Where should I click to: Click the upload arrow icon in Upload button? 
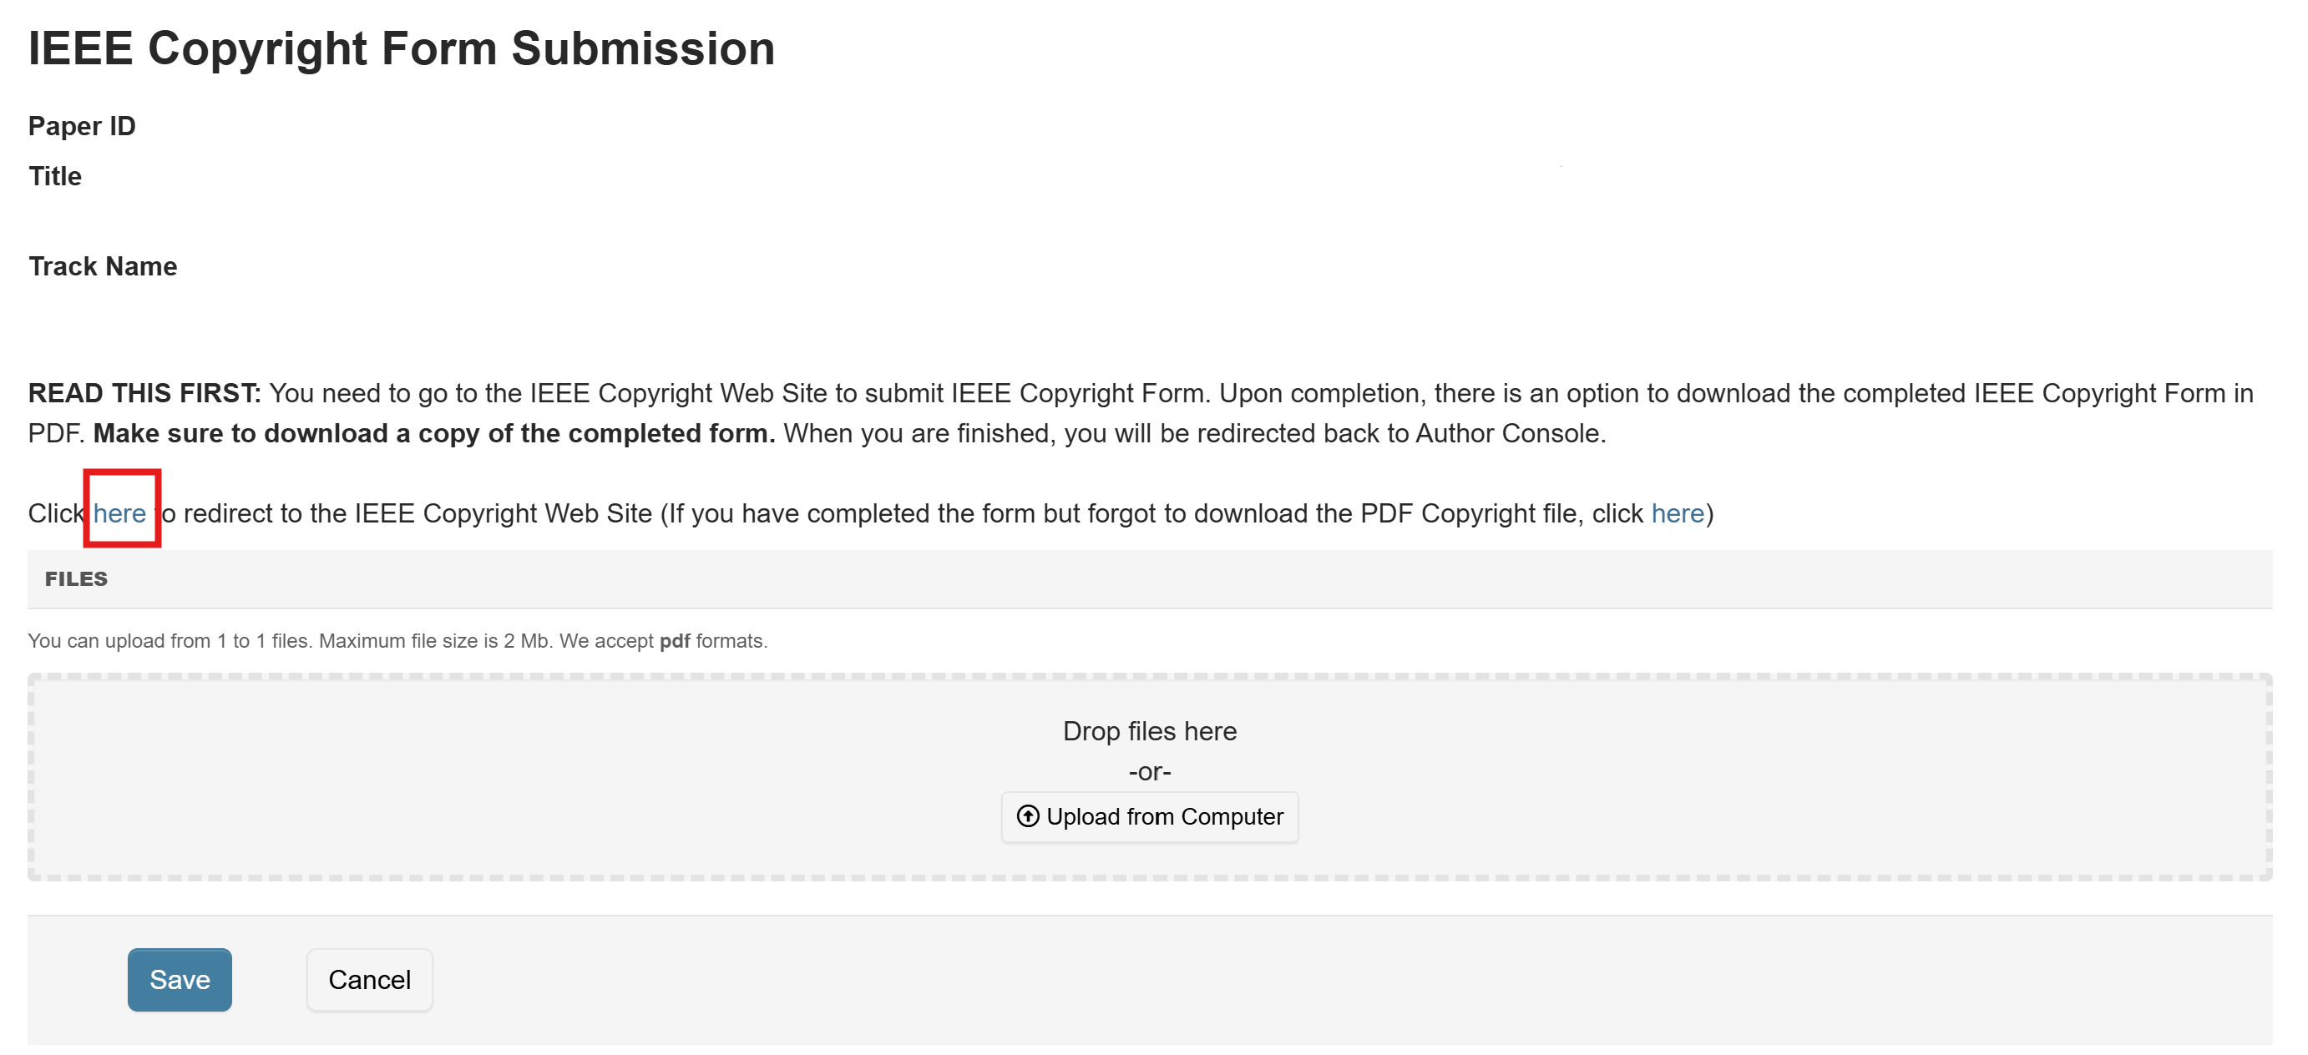click(x=1028, y=816)
